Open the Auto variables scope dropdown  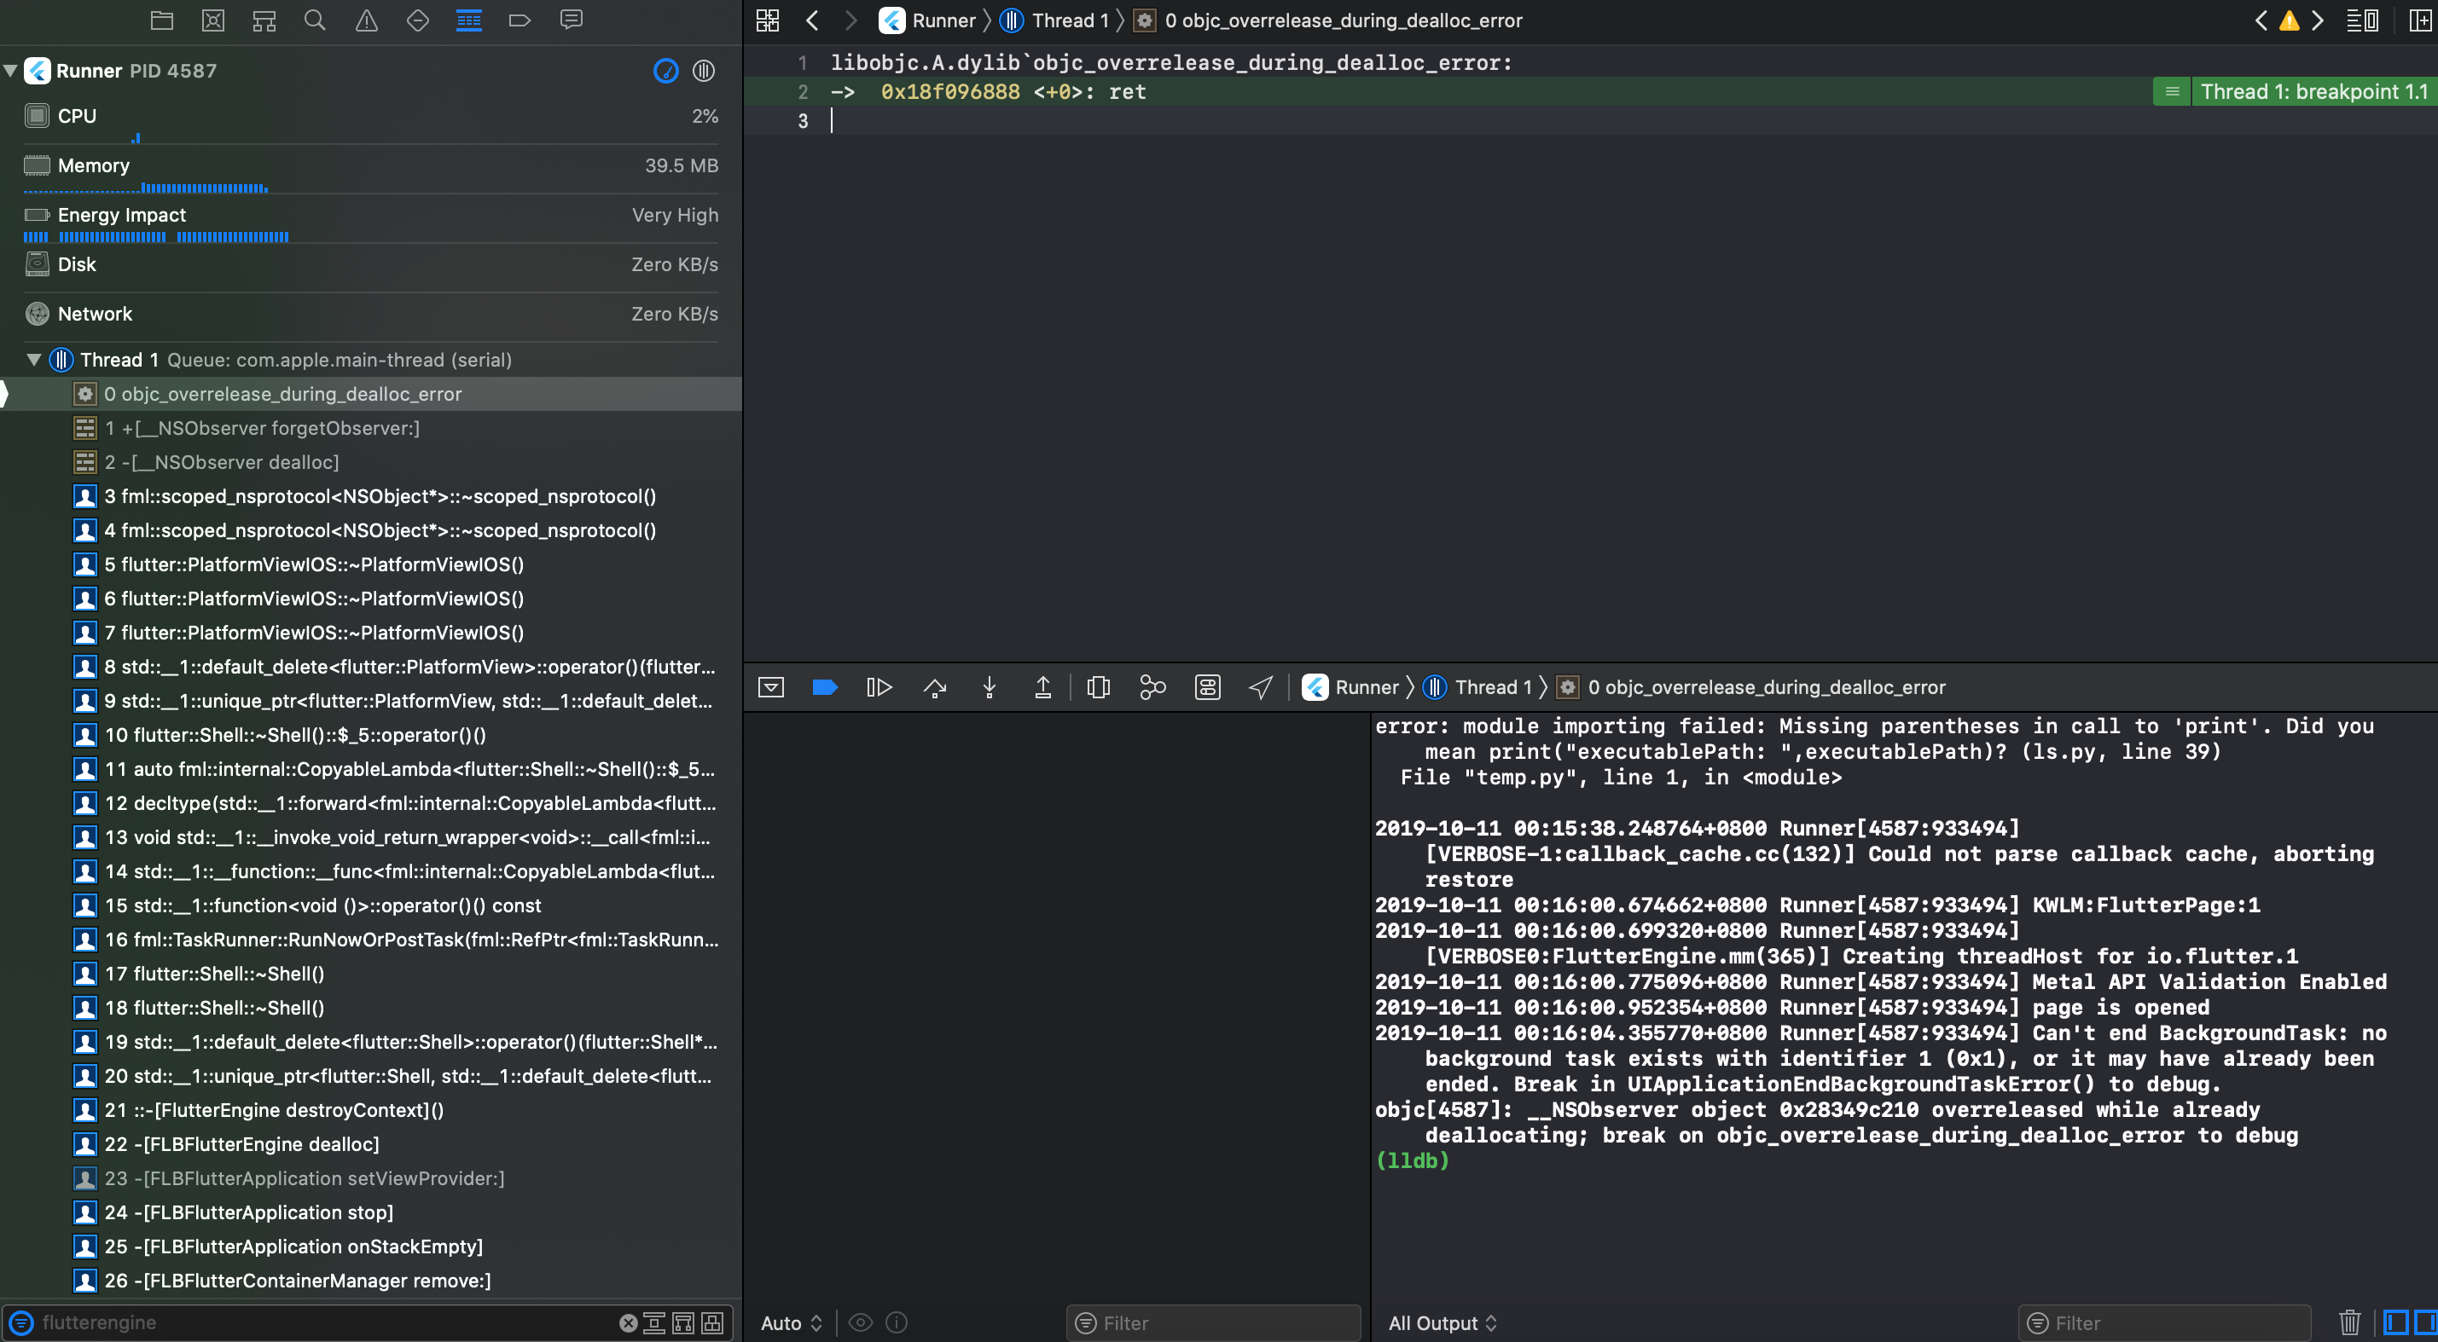[790, 1322]
